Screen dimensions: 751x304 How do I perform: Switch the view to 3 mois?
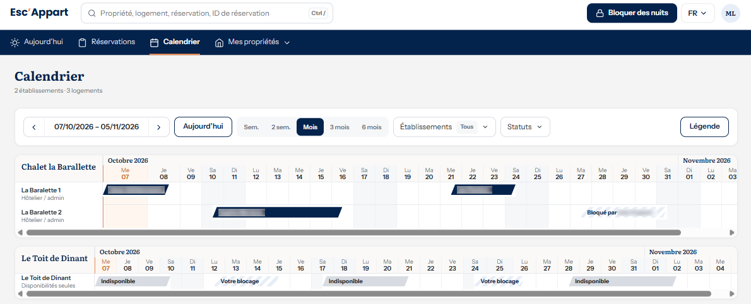coord(340,127)
